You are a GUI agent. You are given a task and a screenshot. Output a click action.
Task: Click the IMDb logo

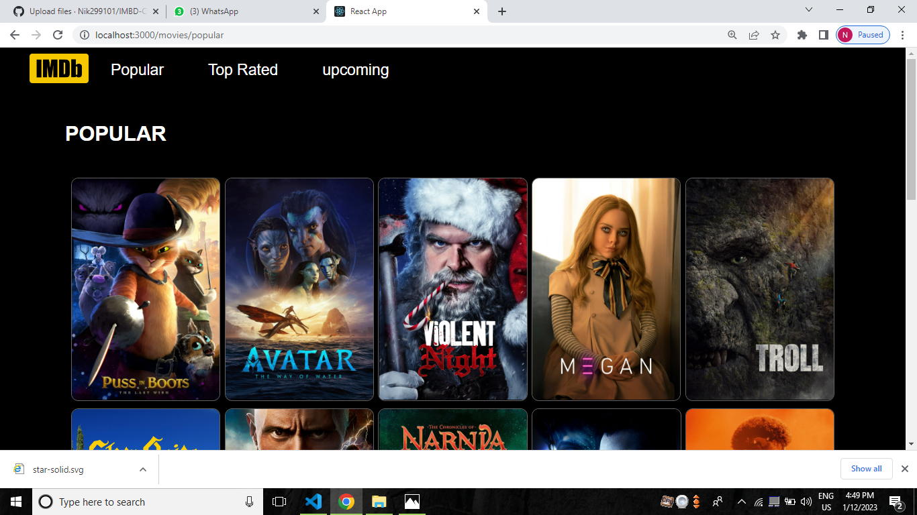[x=58, y=68]
